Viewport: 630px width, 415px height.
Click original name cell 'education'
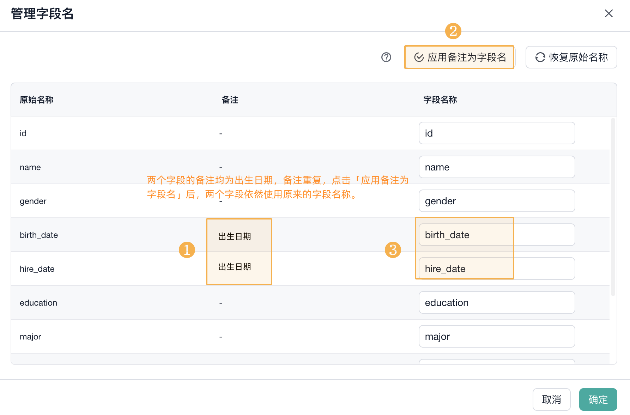(x=38, y=303)
